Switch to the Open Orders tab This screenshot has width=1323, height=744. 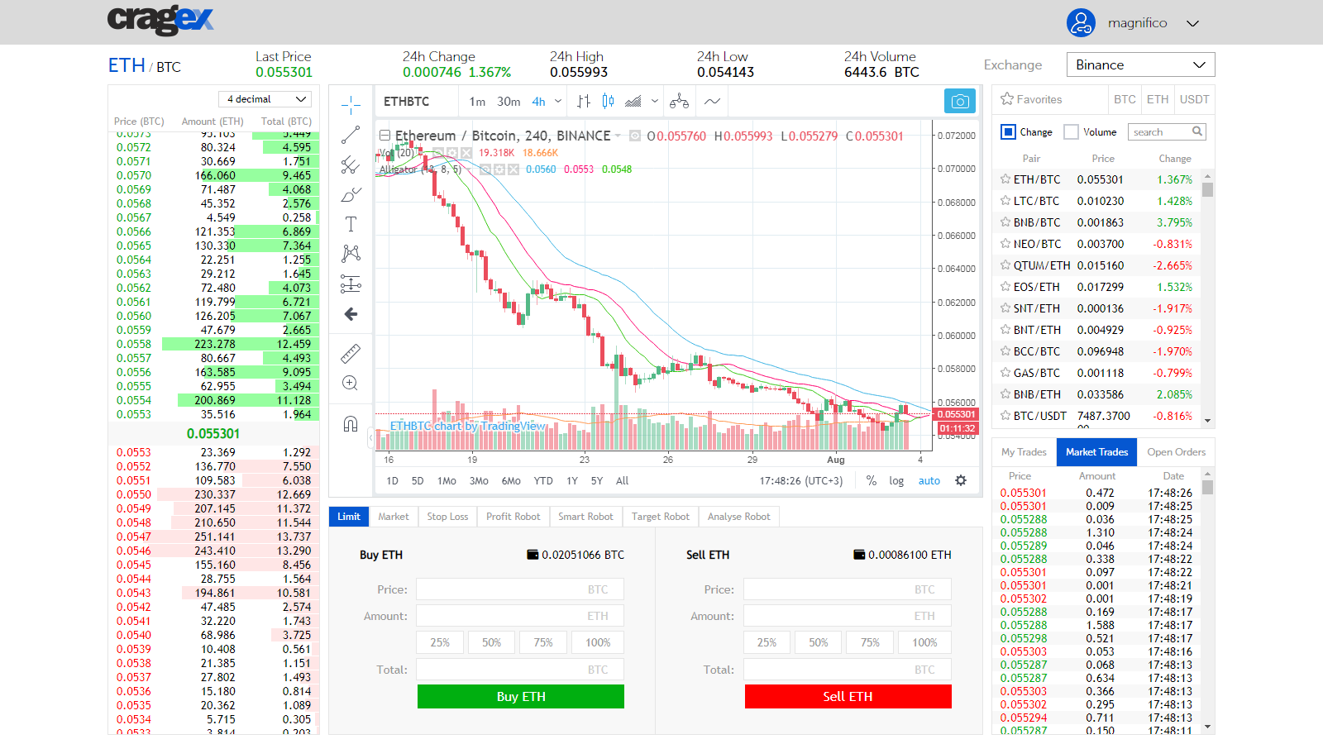1176,452
